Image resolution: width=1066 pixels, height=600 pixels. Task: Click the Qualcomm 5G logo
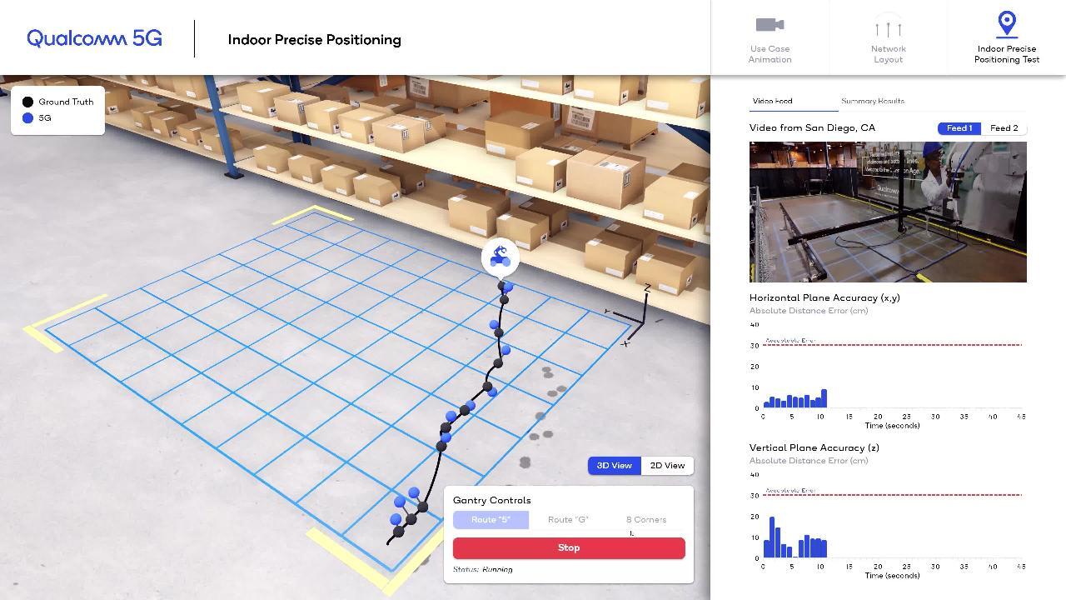click(92, 37)
